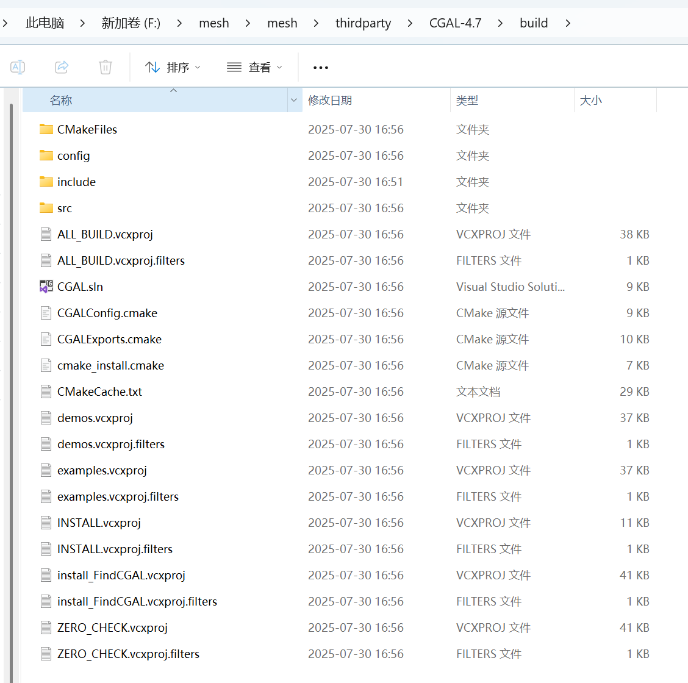Expand the chevron after thirdparty
Image resolution: width=688 pixels, height=683 pixels.
pyautogui.click(x=410, y=23)
